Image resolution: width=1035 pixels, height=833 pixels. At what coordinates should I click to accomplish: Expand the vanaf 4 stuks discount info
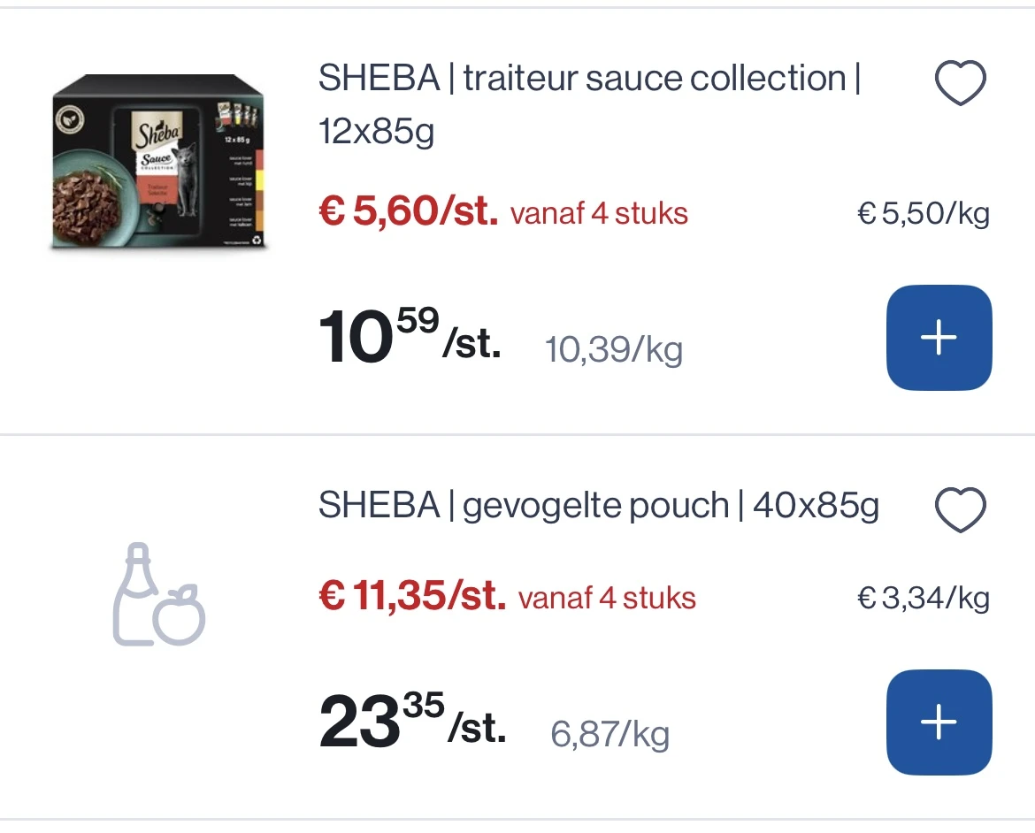pyautogui.click(x=597, y=212)
